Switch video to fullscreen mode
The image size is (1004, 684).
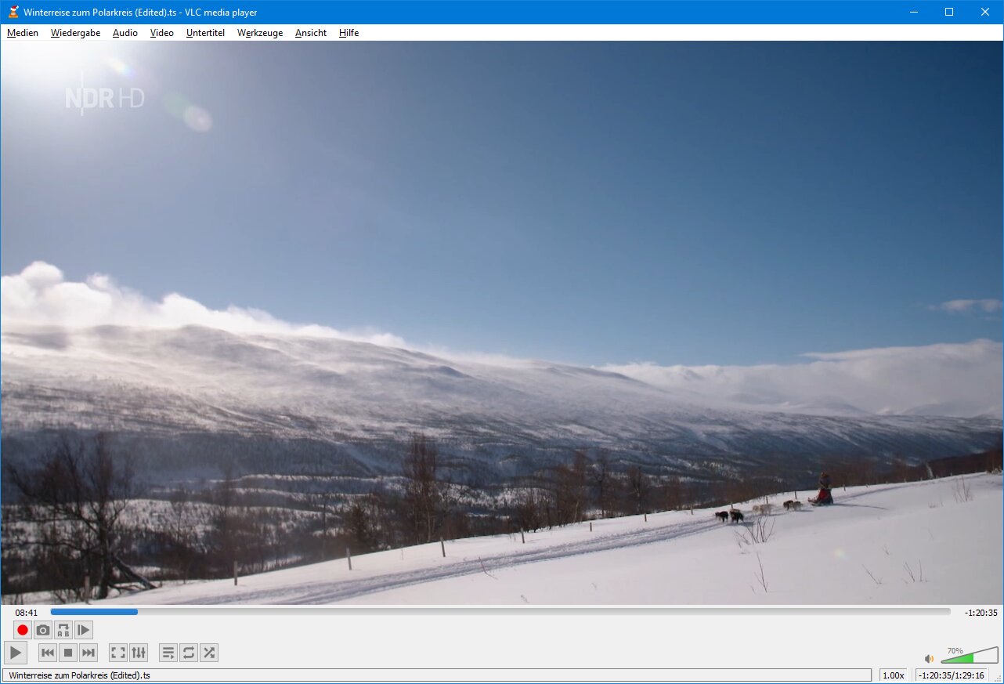(x=118, y=653)
